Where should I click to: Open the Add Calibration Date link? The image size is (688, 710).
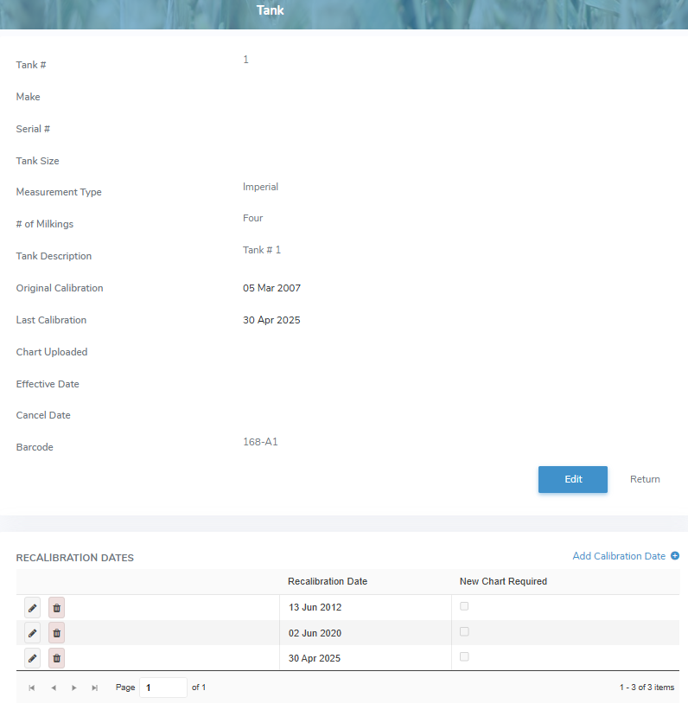coord(619,556)
